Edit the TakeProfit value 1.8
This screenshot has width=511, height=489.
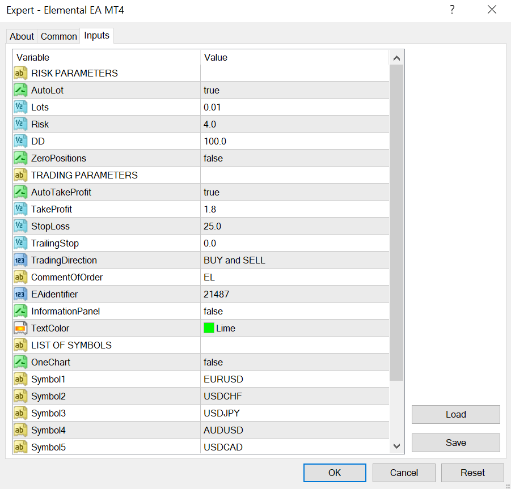click(x=294, y=209)
